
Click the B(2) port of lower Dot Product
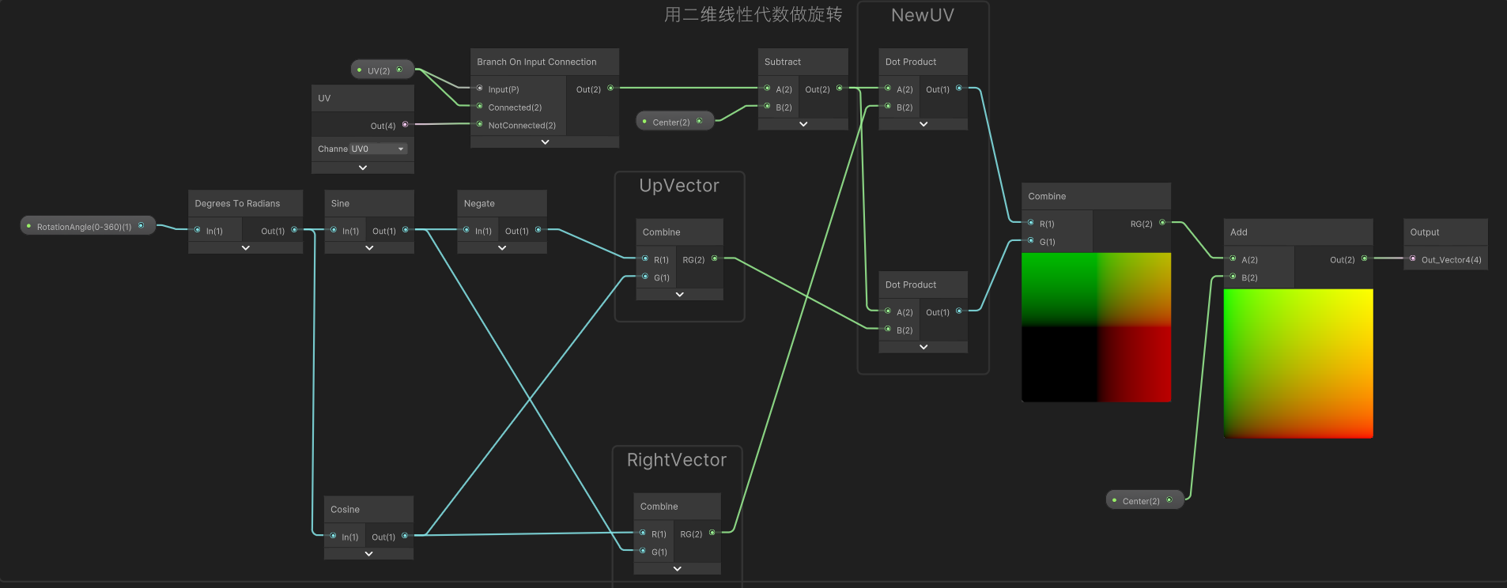(x=888, y=329)
